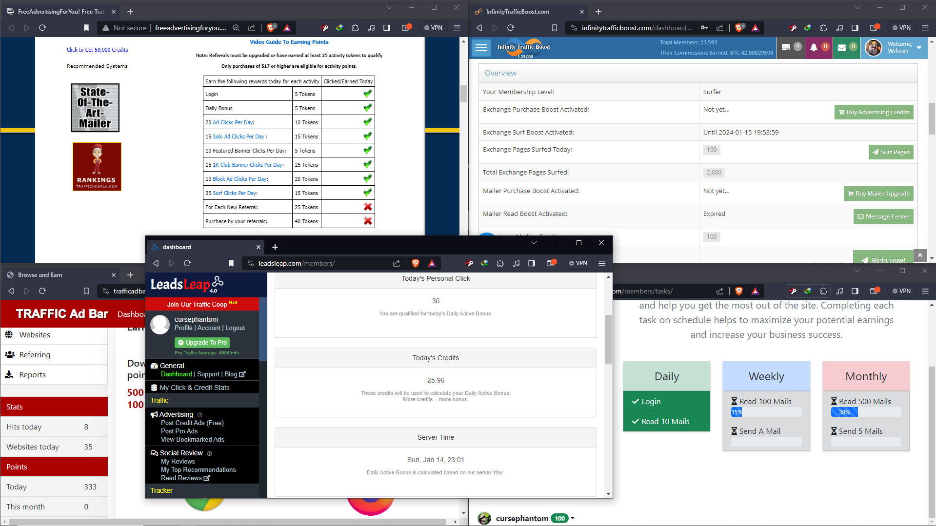Click the scroll-to-top arrow in InfinityTrafficBoost

920,255
